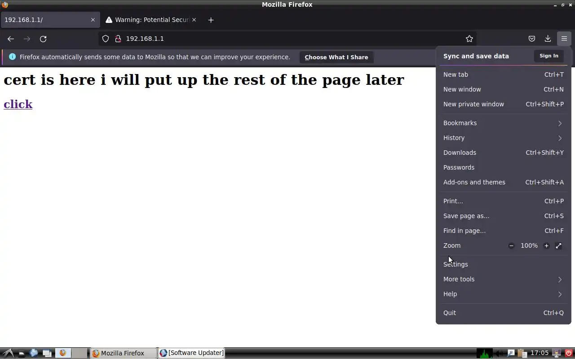Quit Firefox from the menu

(503, 313)
